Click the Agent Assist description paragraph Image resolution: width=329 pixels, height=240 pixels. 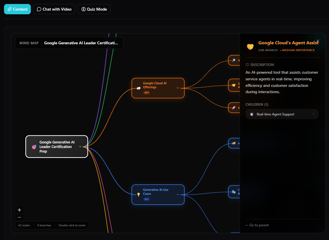click(282, 82)
